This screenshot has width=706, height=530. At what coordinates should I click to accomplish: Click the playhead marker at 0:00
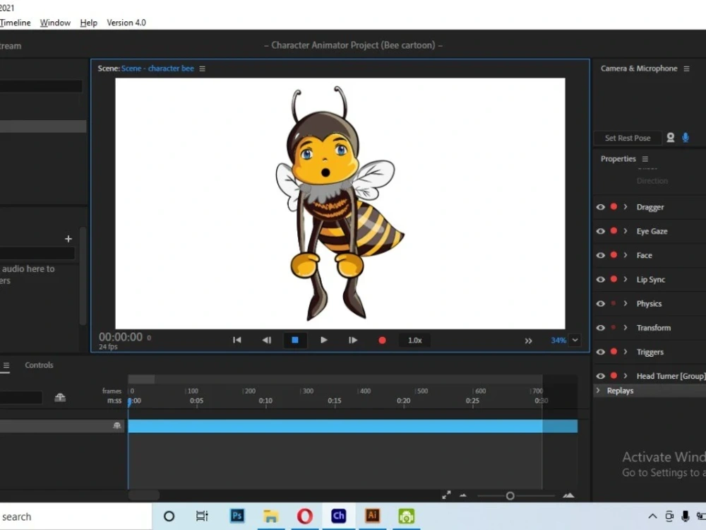pos(130,401)
